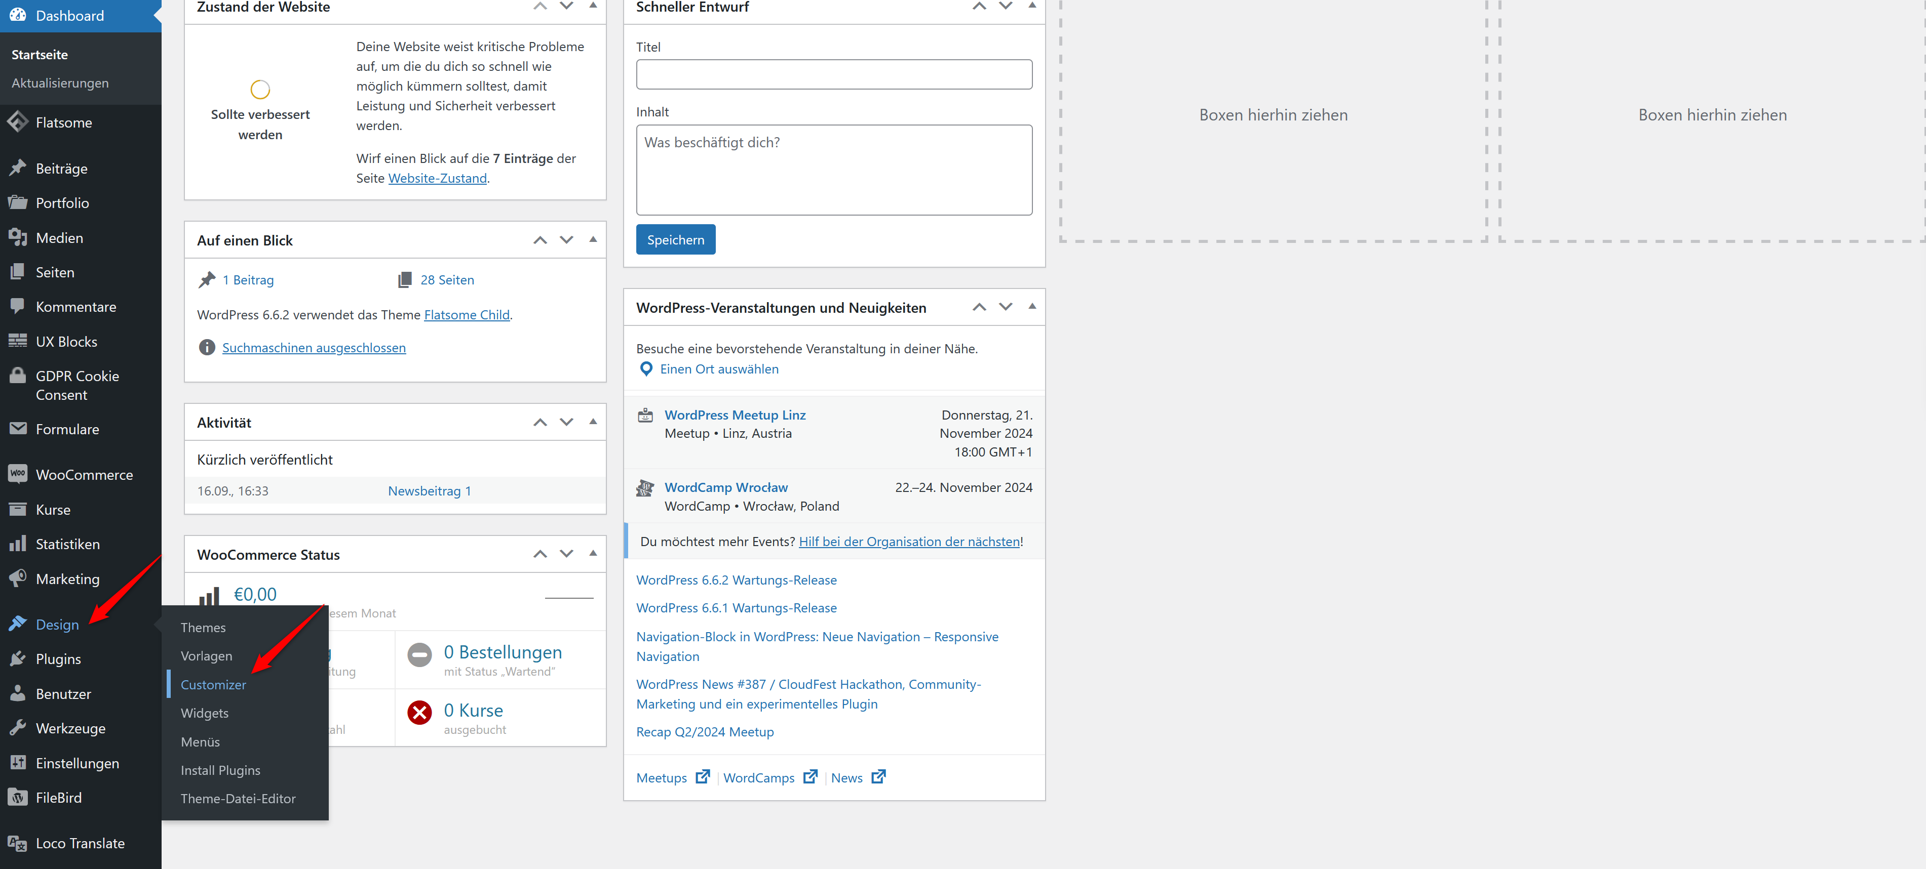Open the Newsbeitrag 1 post link

[x=429, y=491]
